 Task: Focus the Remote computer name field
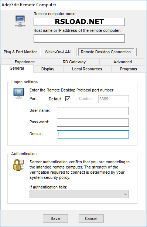[x=79, y=22]
